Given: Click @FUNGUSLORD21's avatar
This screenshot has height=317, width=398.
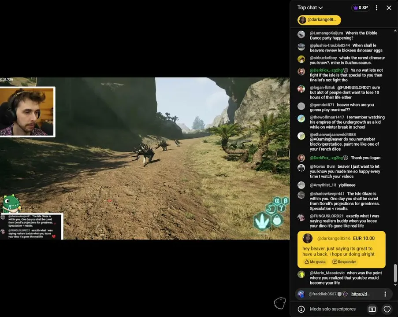Looking at the screenshot, I should point(301,217).
